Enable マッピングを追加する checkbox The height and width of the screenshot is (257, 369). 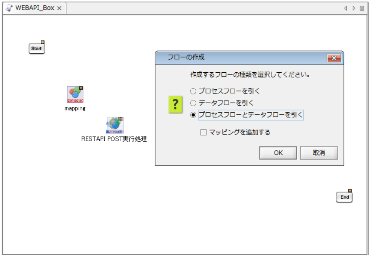coord(203,132)
